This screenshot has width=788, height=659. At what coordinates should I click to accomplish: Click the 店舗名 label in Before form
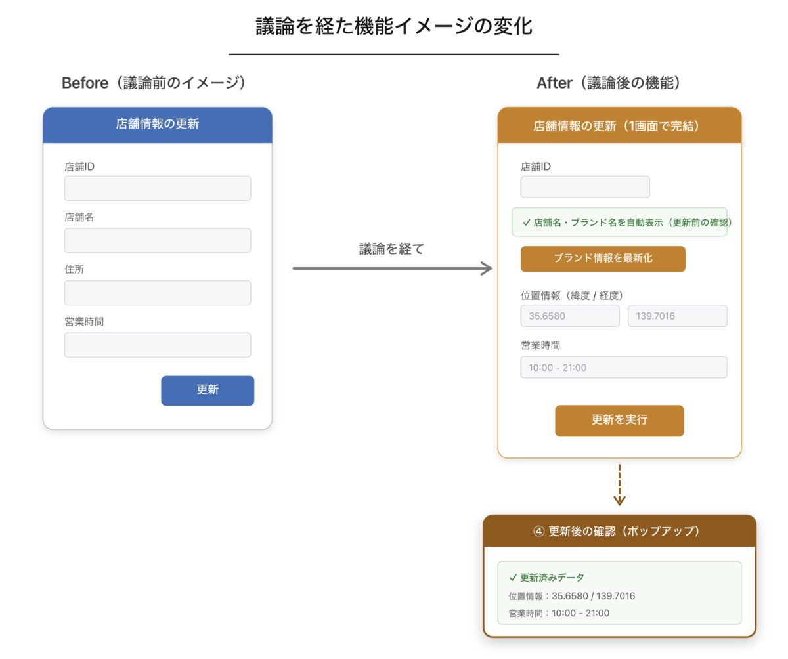point(79,217)
